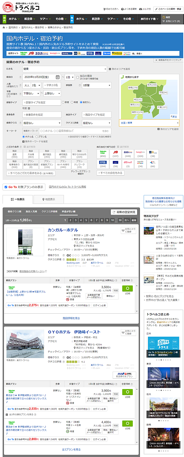The image size is (184, 457).
Task: Open the calendar icon in the 宿泊日 field
Action: [58, 77]
